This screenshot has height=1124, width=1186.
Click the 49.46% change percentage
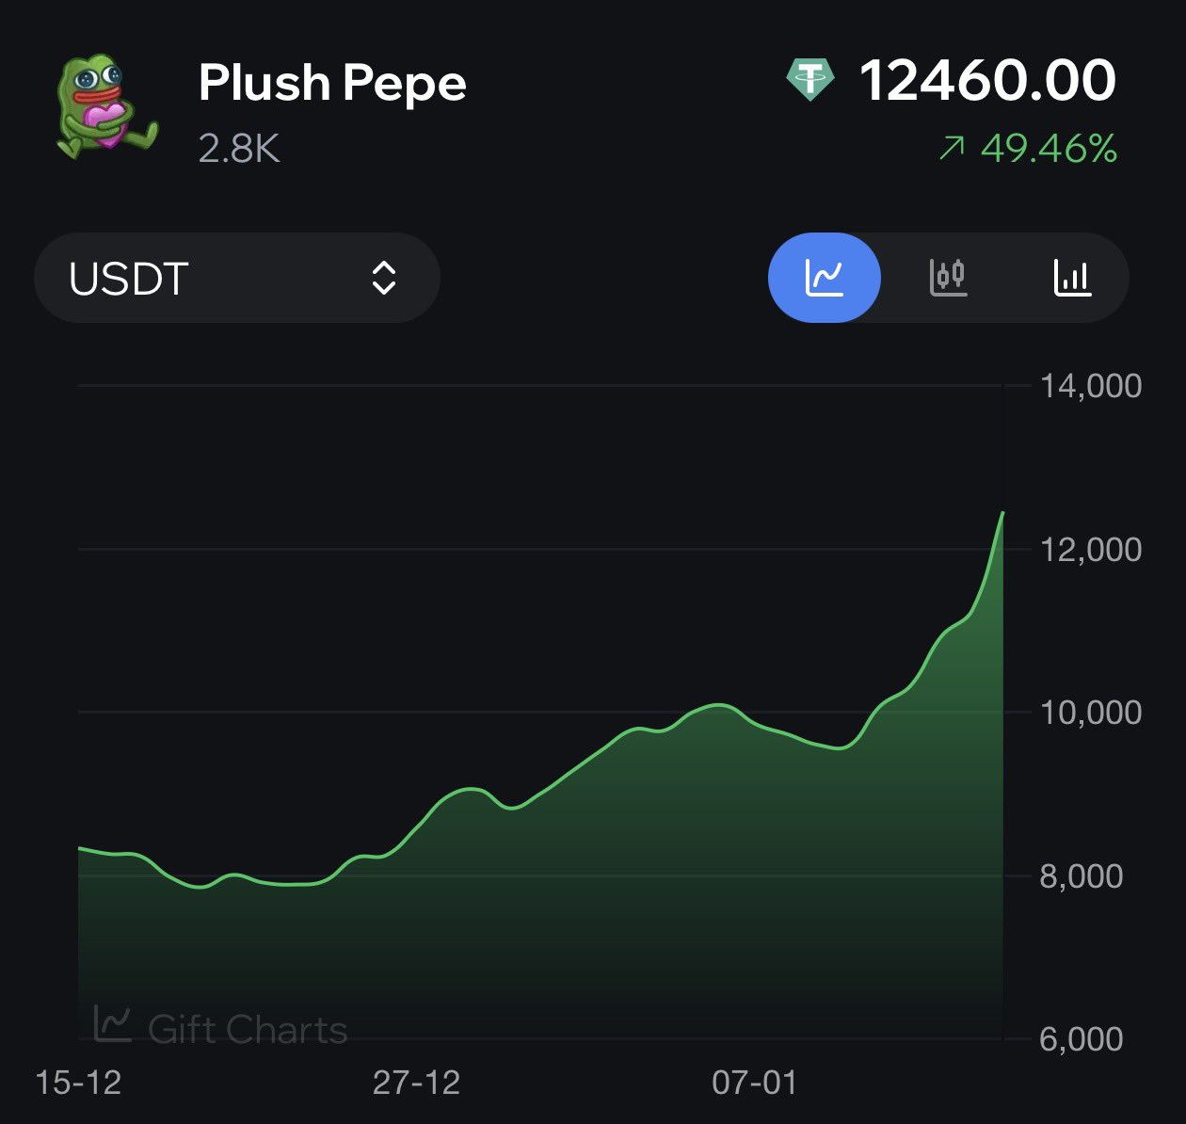tap(1049, 149)
